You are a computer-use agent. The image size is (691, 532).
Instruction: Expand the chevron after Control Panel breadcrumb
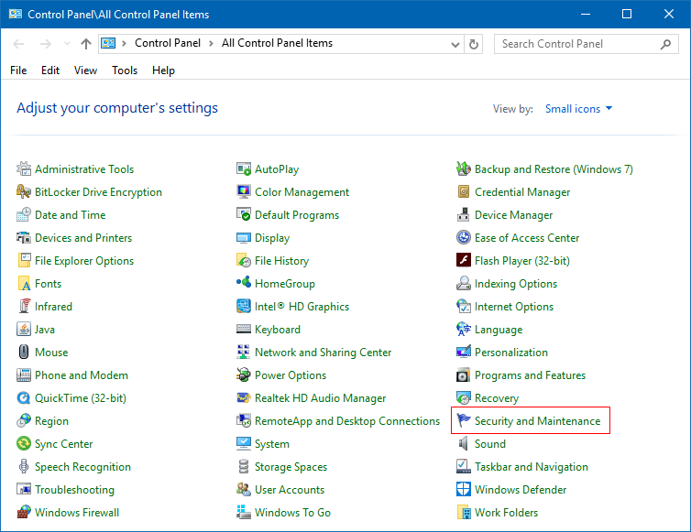[x=211, y=43]
